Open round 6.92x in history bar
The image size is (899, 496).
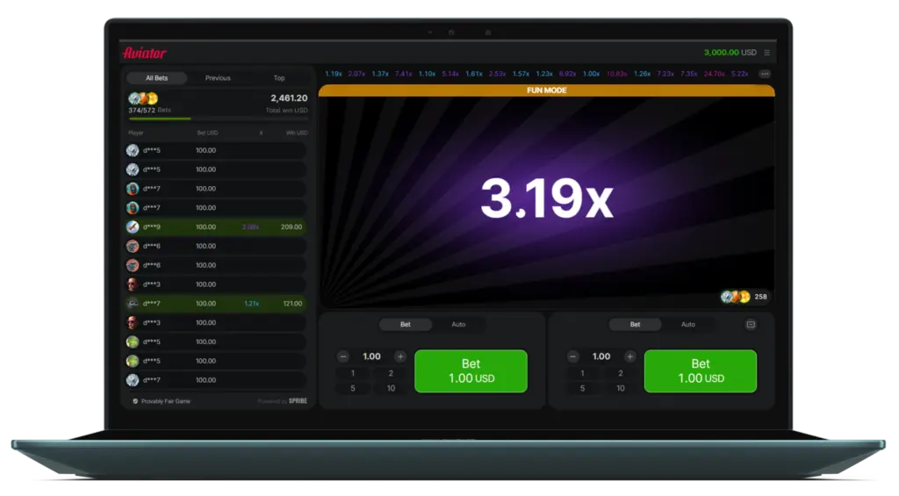567,74
